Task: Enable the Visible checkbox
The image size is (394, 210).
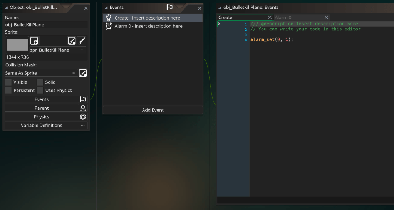Action: pos(8,82)
